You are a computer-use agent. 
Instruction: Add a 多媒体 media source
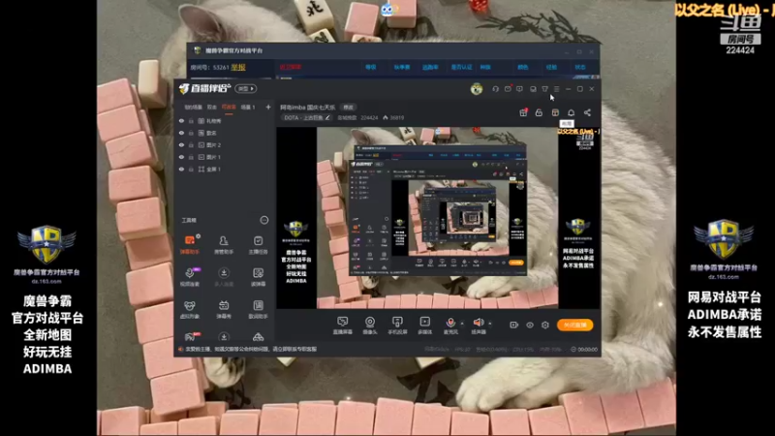(424, 326)
